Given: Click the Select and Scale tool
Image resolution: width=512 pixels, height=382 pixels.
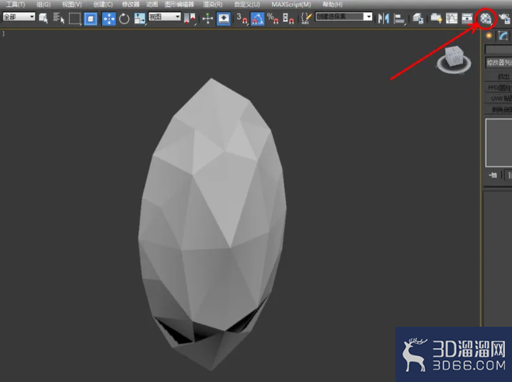Looking at the screenshot, I should tap(139, 19).
